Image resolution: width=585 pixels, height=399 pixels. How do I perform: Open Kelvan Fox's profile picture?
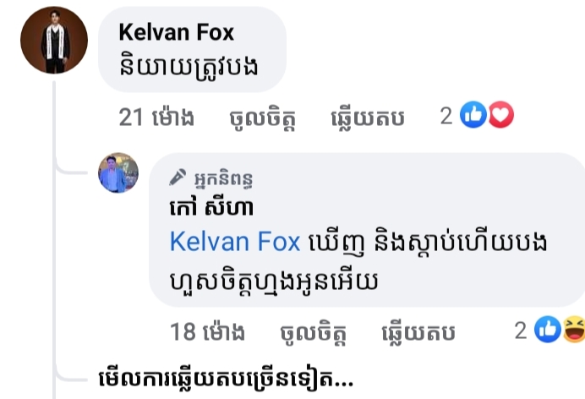coord(54,40)
